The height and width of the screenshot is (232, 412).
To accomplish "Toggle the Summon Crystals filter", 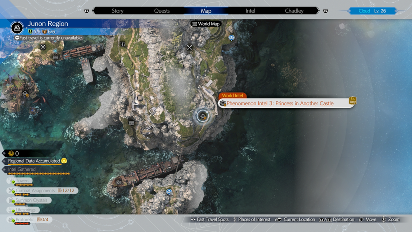I will pos(31,200).
